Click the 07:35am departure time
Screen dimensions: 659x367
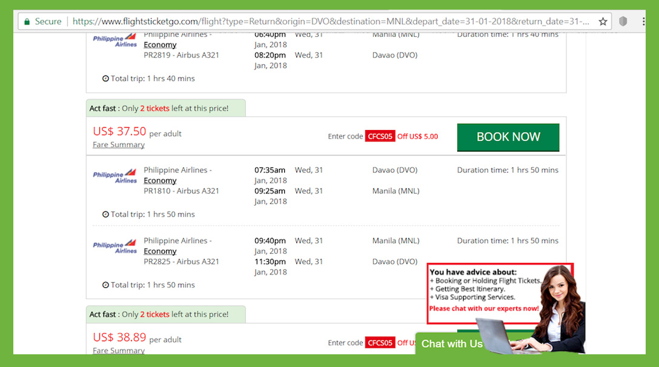coord(270,170)
